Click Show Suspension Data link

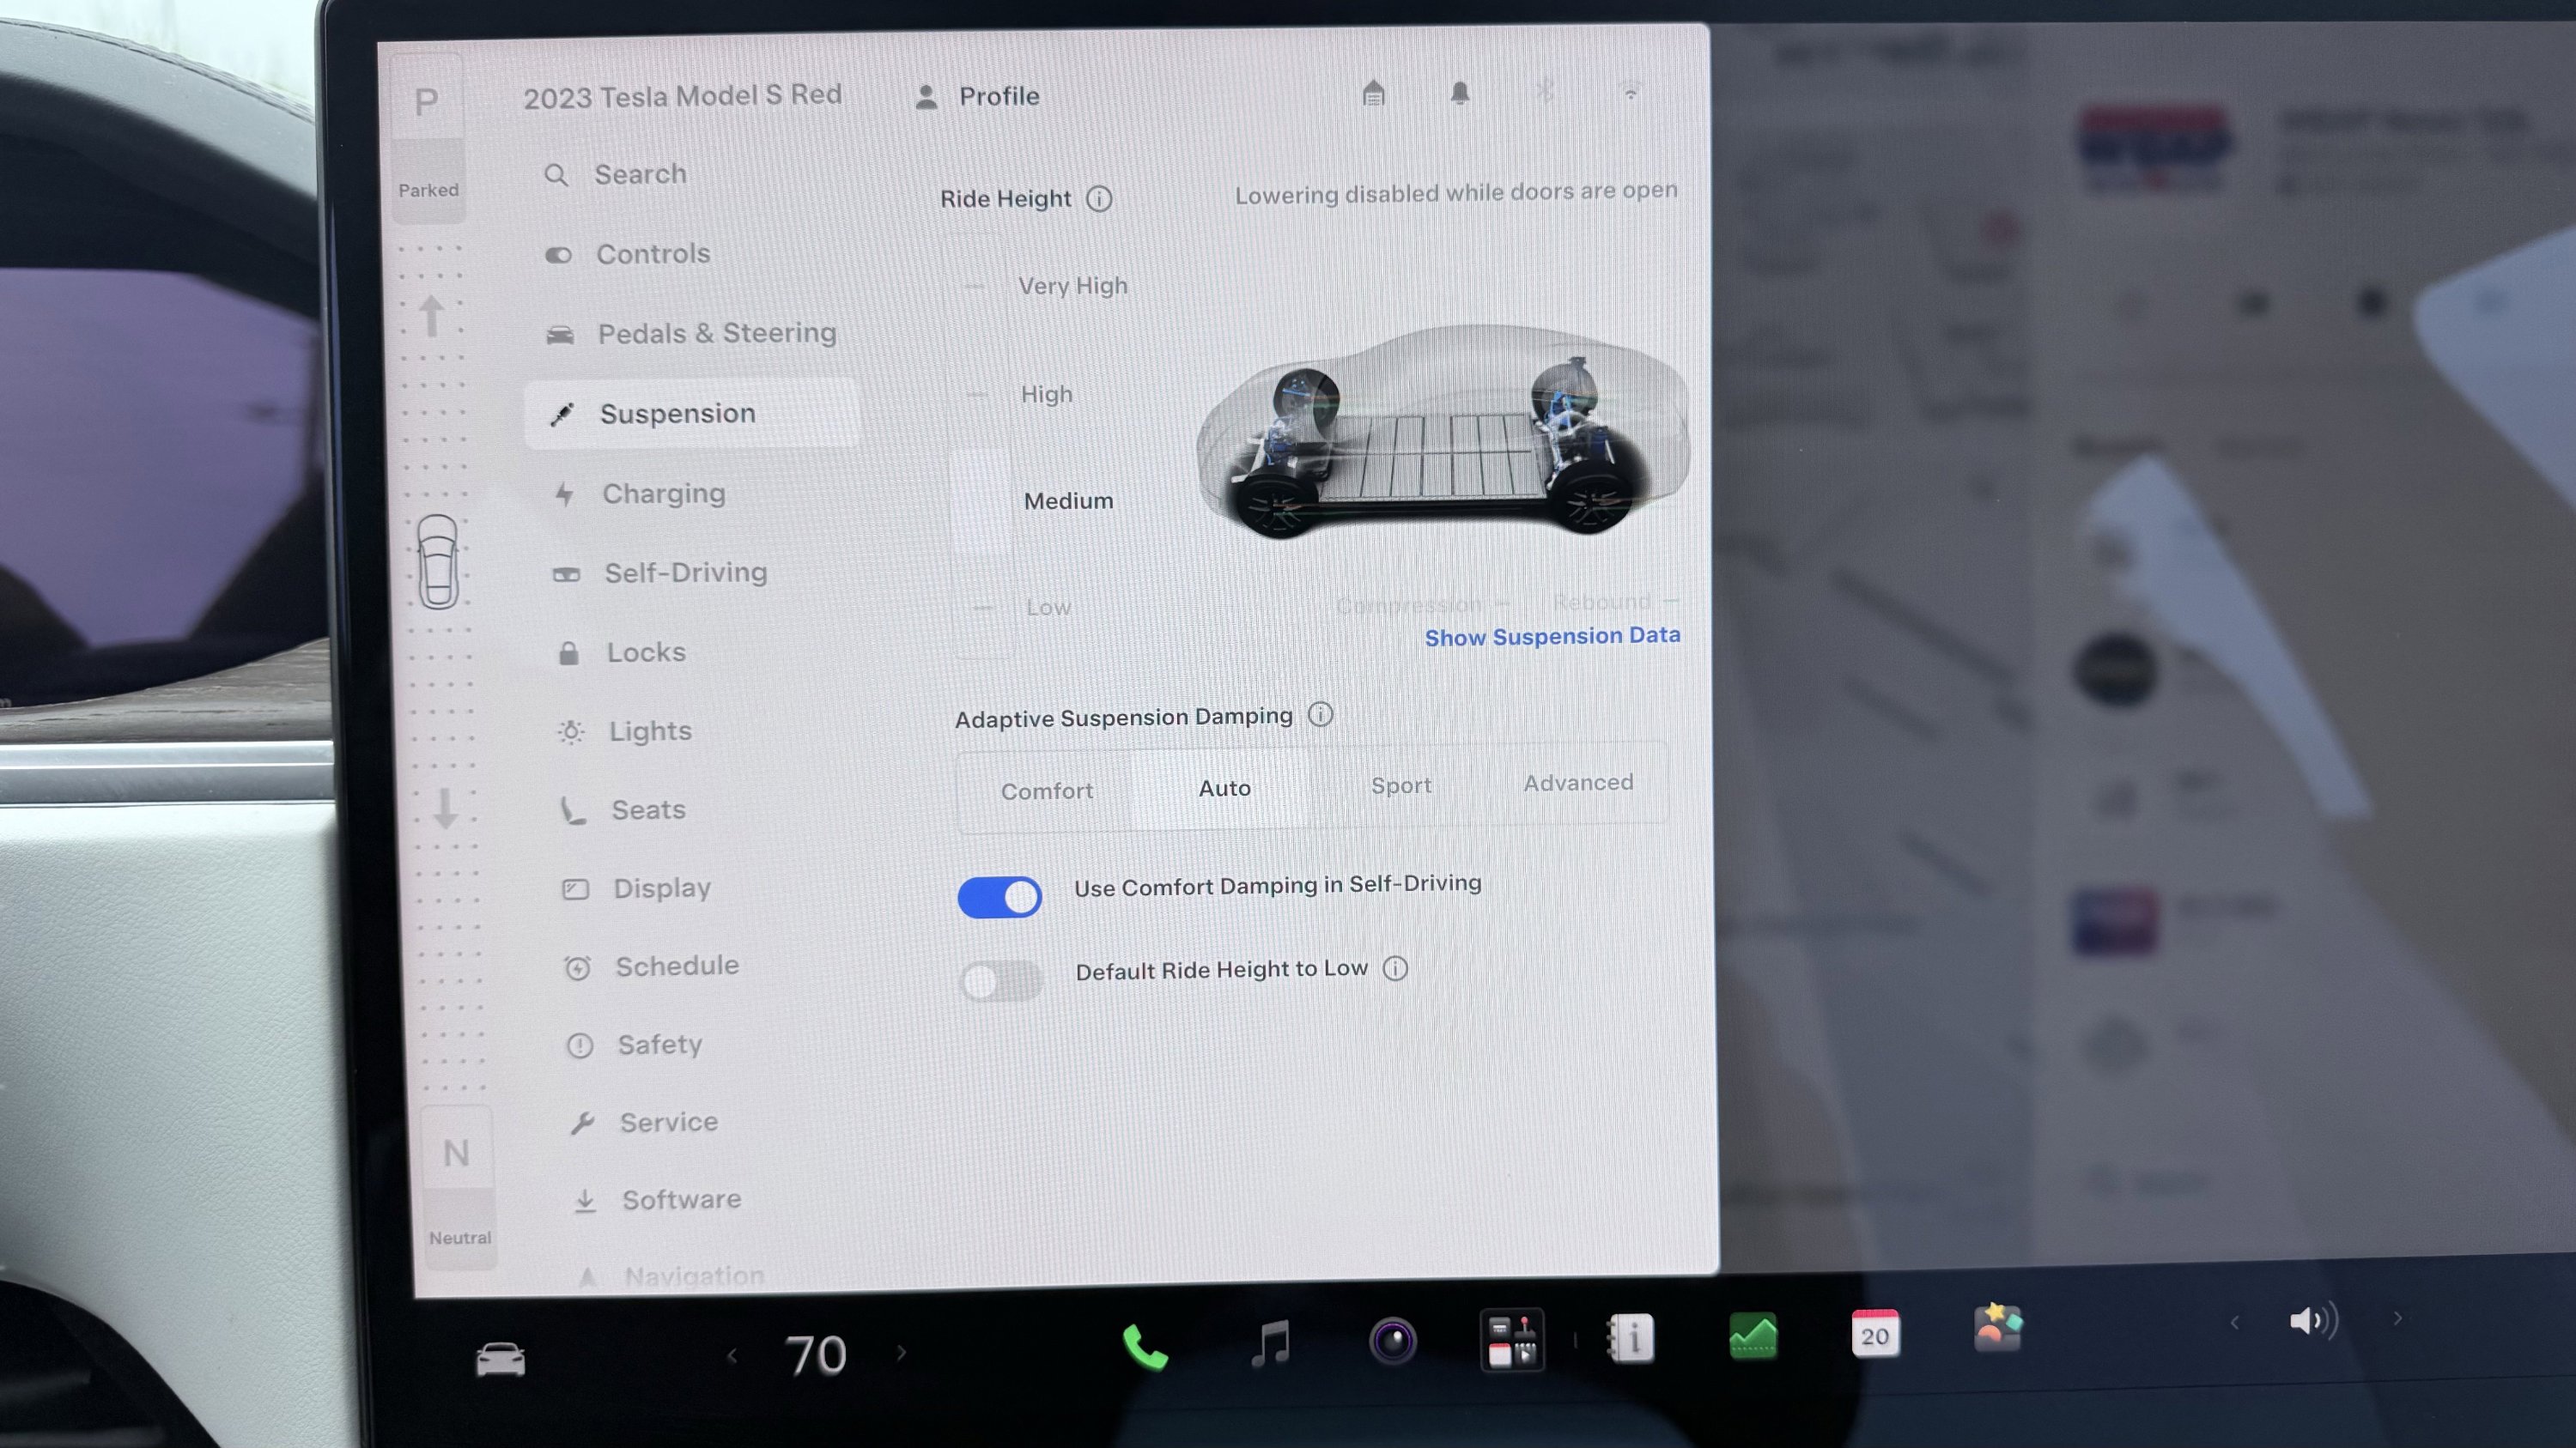click(x=1552, y=637)
